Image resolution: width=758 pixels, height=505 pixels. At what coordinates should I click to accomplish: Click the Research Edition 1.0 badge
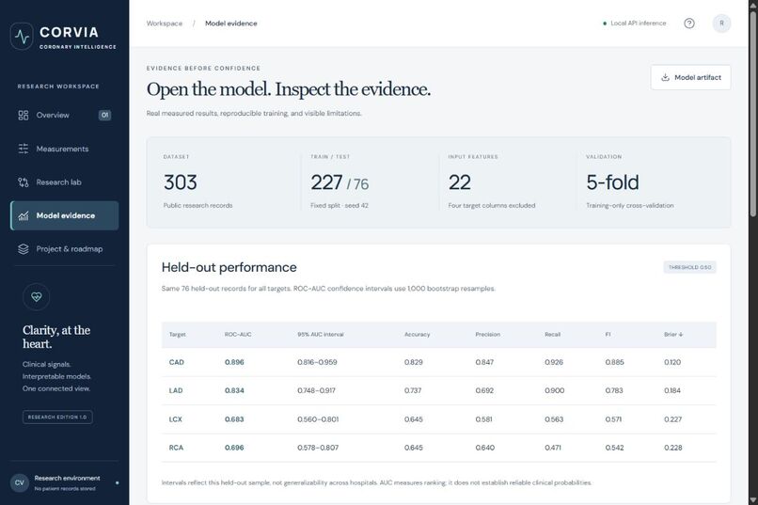point(57,417)
